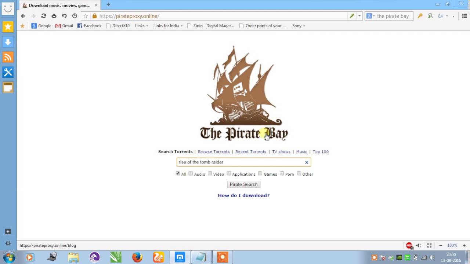Reload the current page
The width and height of the screenshot is (470, 264).
pyautogui.click(x=44, y=16)
